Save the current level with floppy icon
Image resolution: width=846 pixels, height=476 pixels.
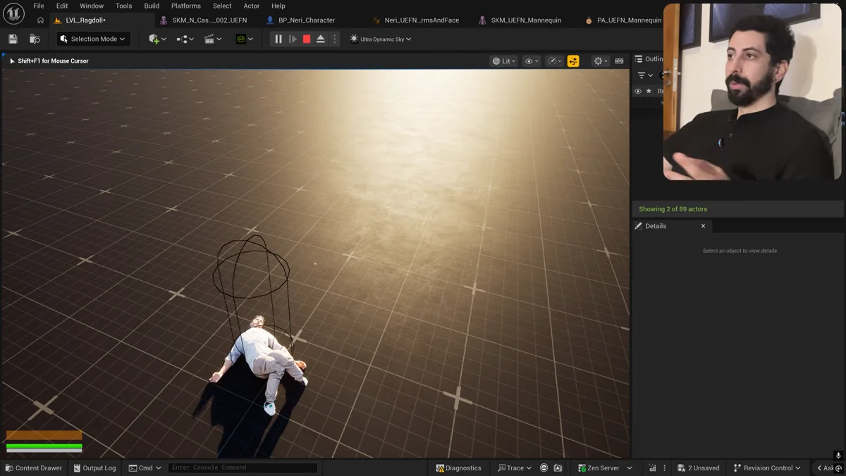(13, 39)
